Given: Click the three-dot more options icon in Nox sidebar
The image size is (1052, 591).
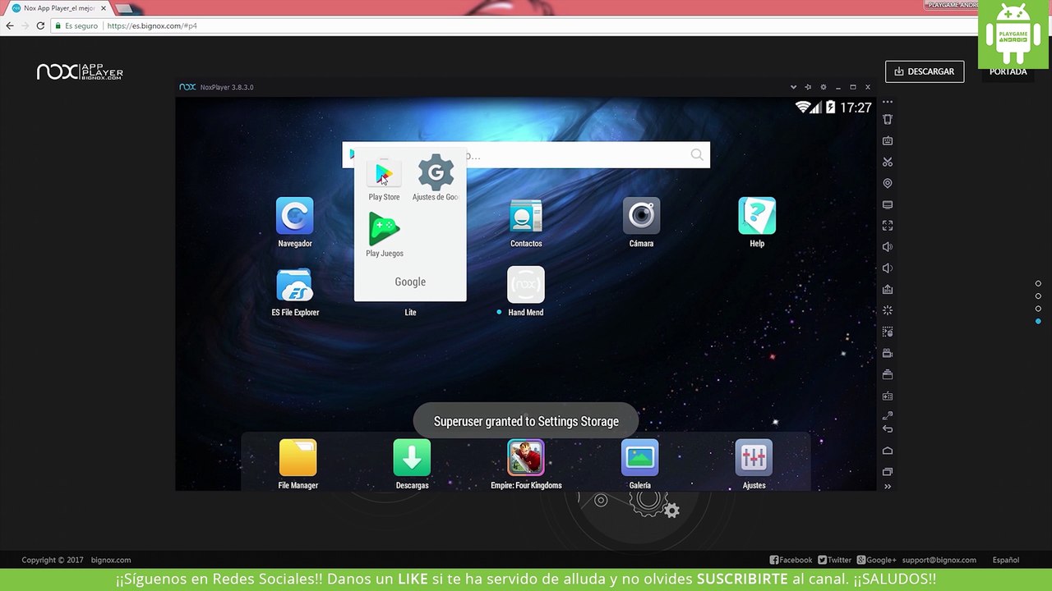Looking at the screenshot, I should pos(888,102).
